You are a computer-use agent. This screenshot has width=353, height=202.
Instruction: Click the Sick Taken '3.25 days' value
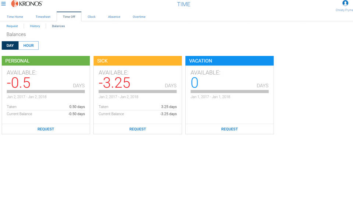169,107
